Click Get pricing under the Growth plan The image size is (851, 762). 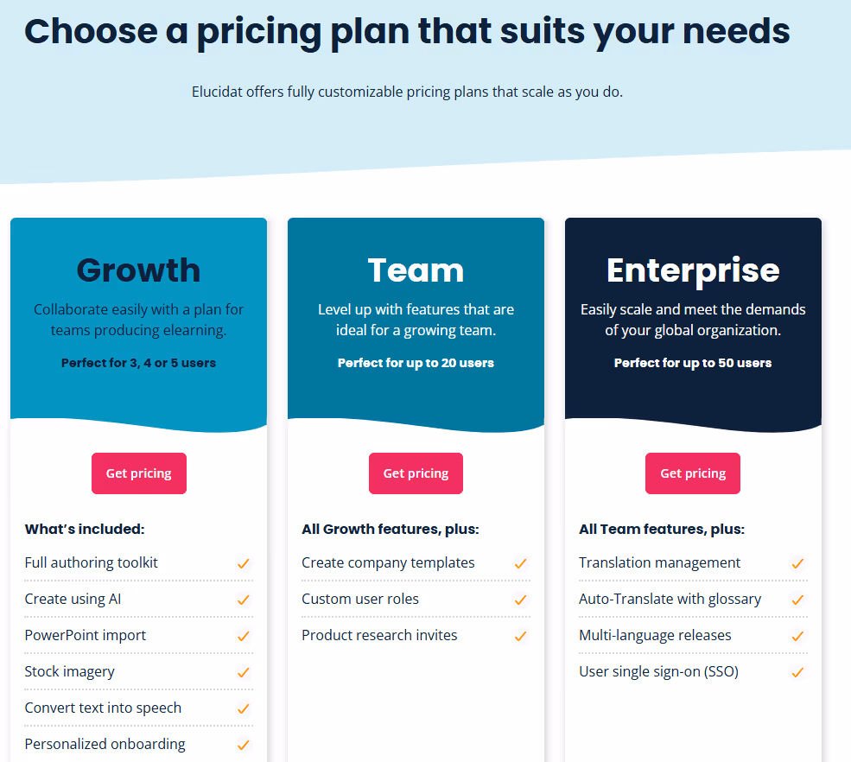coord(138,473)
